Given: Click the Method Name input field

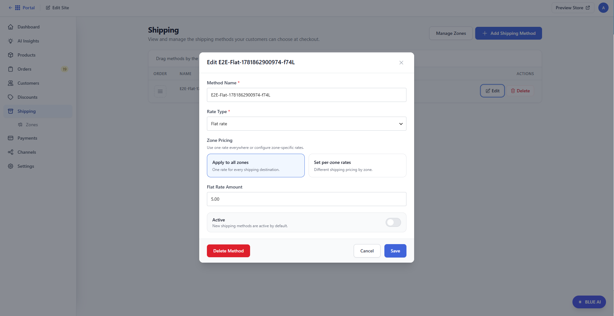Looking at the screenshot, I should point(307,95).
